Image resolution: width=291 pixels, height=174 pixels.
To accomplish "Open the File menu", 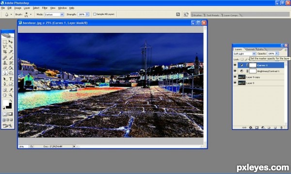I will [x=3, y=8].
